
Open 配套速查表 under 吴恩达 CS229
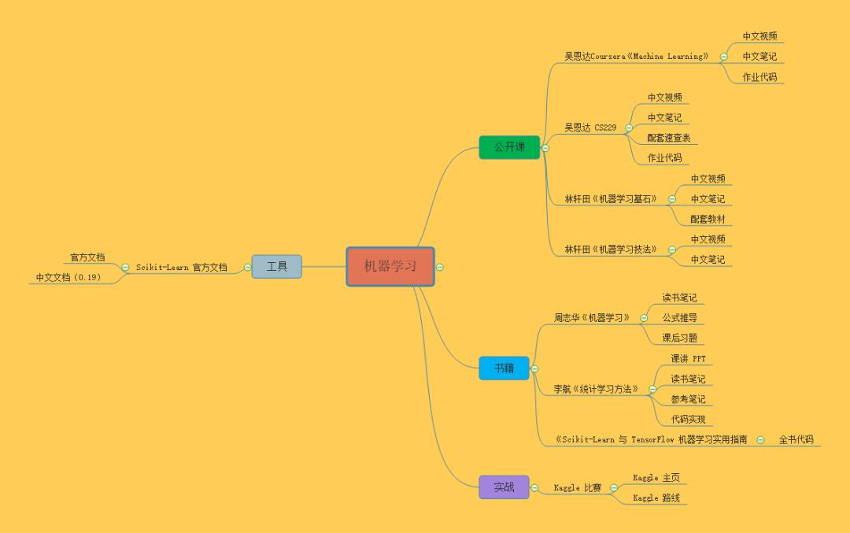pyautogui.click(x=669, y=138)
